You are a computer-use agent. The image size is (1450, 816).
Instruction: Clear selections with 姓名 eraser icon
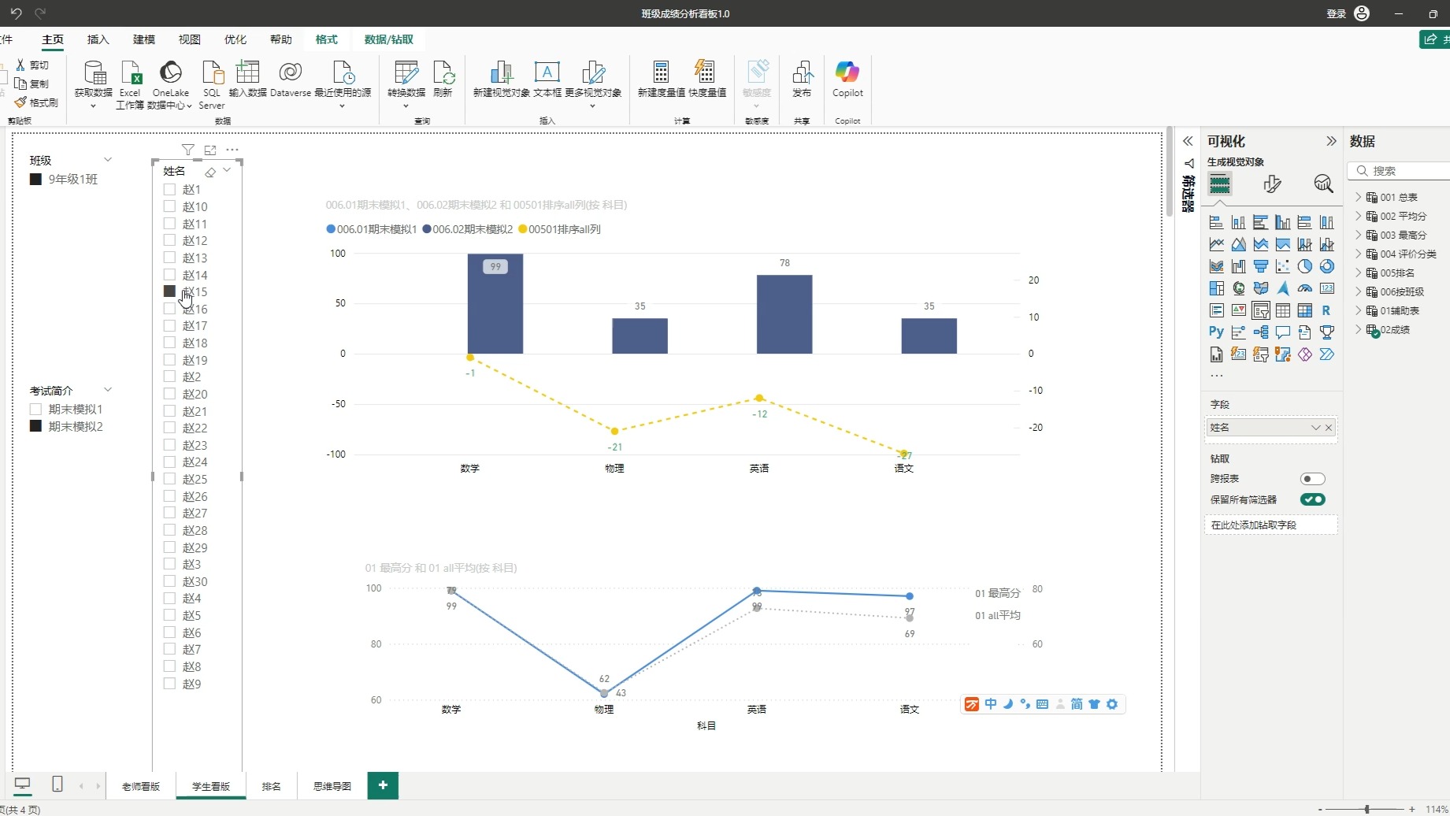(210, 172)
